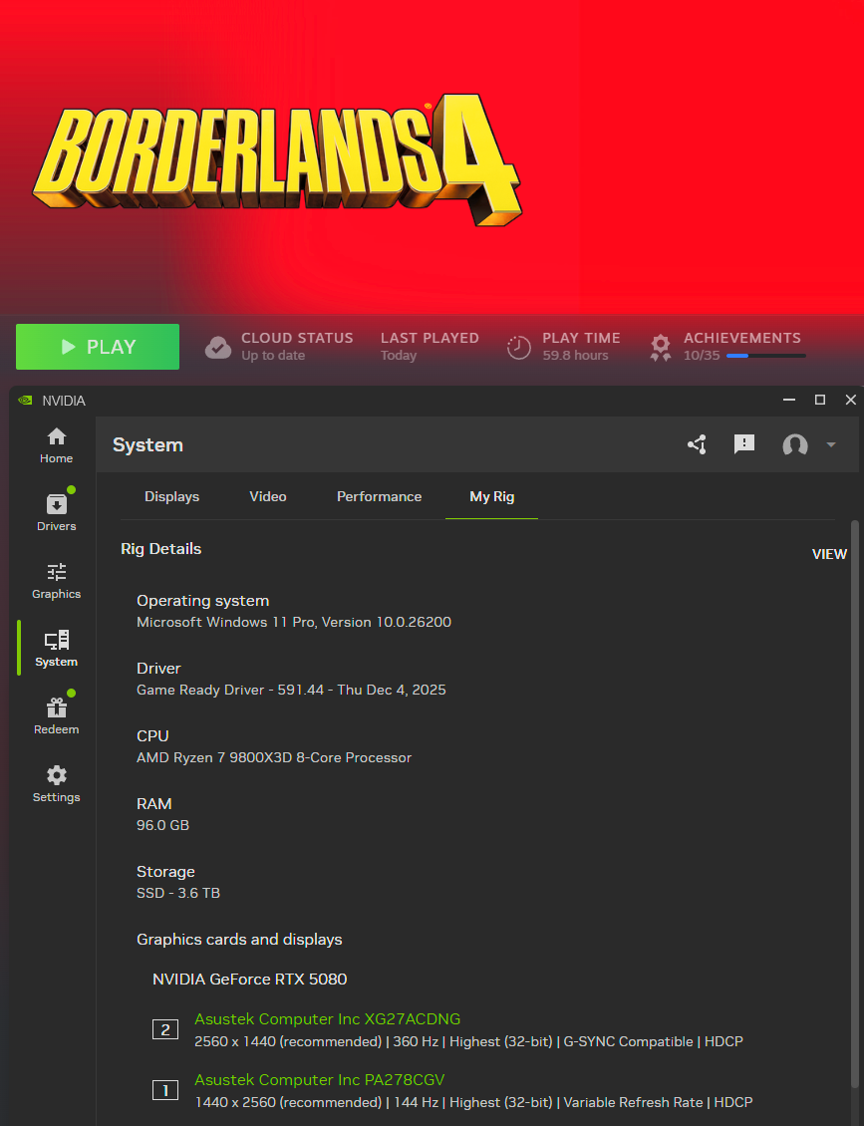Switch to the Performance tab

[380, 497]
